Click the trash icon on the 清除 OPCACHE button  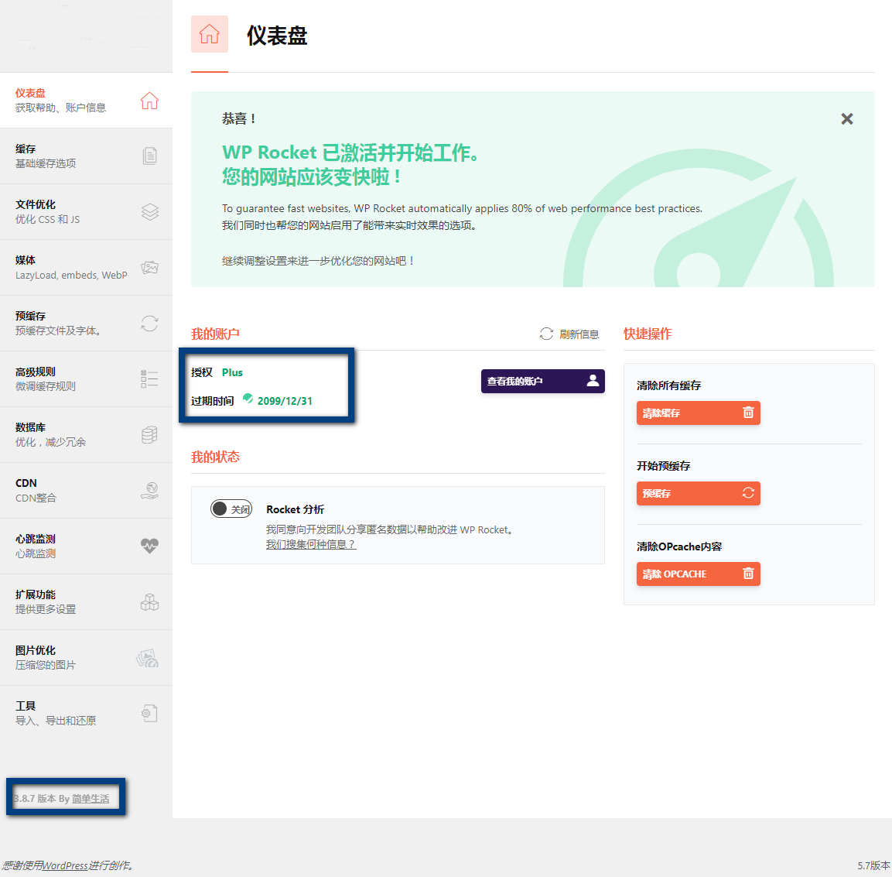coord(748,574)
